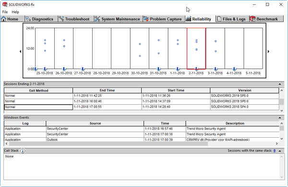Click the Call Stack text area
Image resolution: width=288 pixels, height=187 pixels.
click(x=142, y=167)
